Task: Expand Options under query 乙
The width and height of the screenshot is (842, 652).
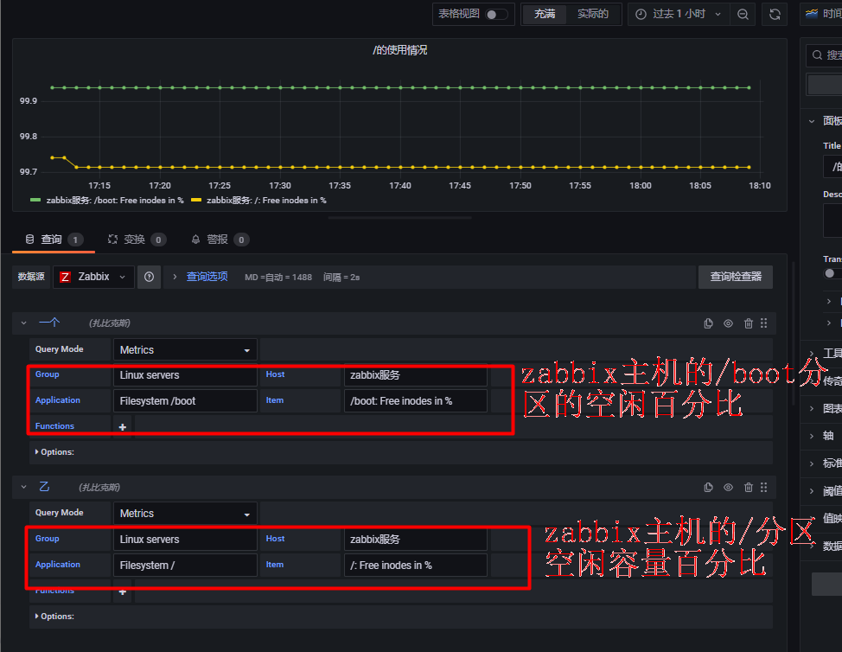Action: pos(54,616)
